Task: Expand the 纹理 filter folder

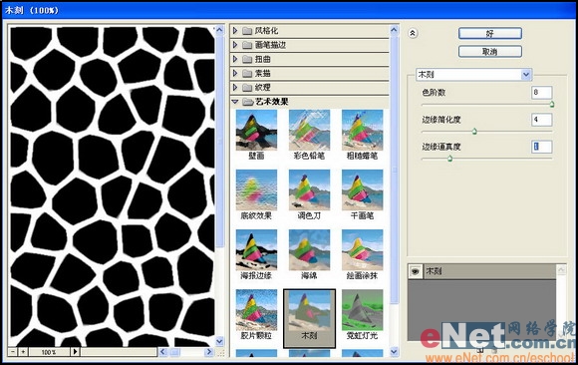Action: [235, 88]
